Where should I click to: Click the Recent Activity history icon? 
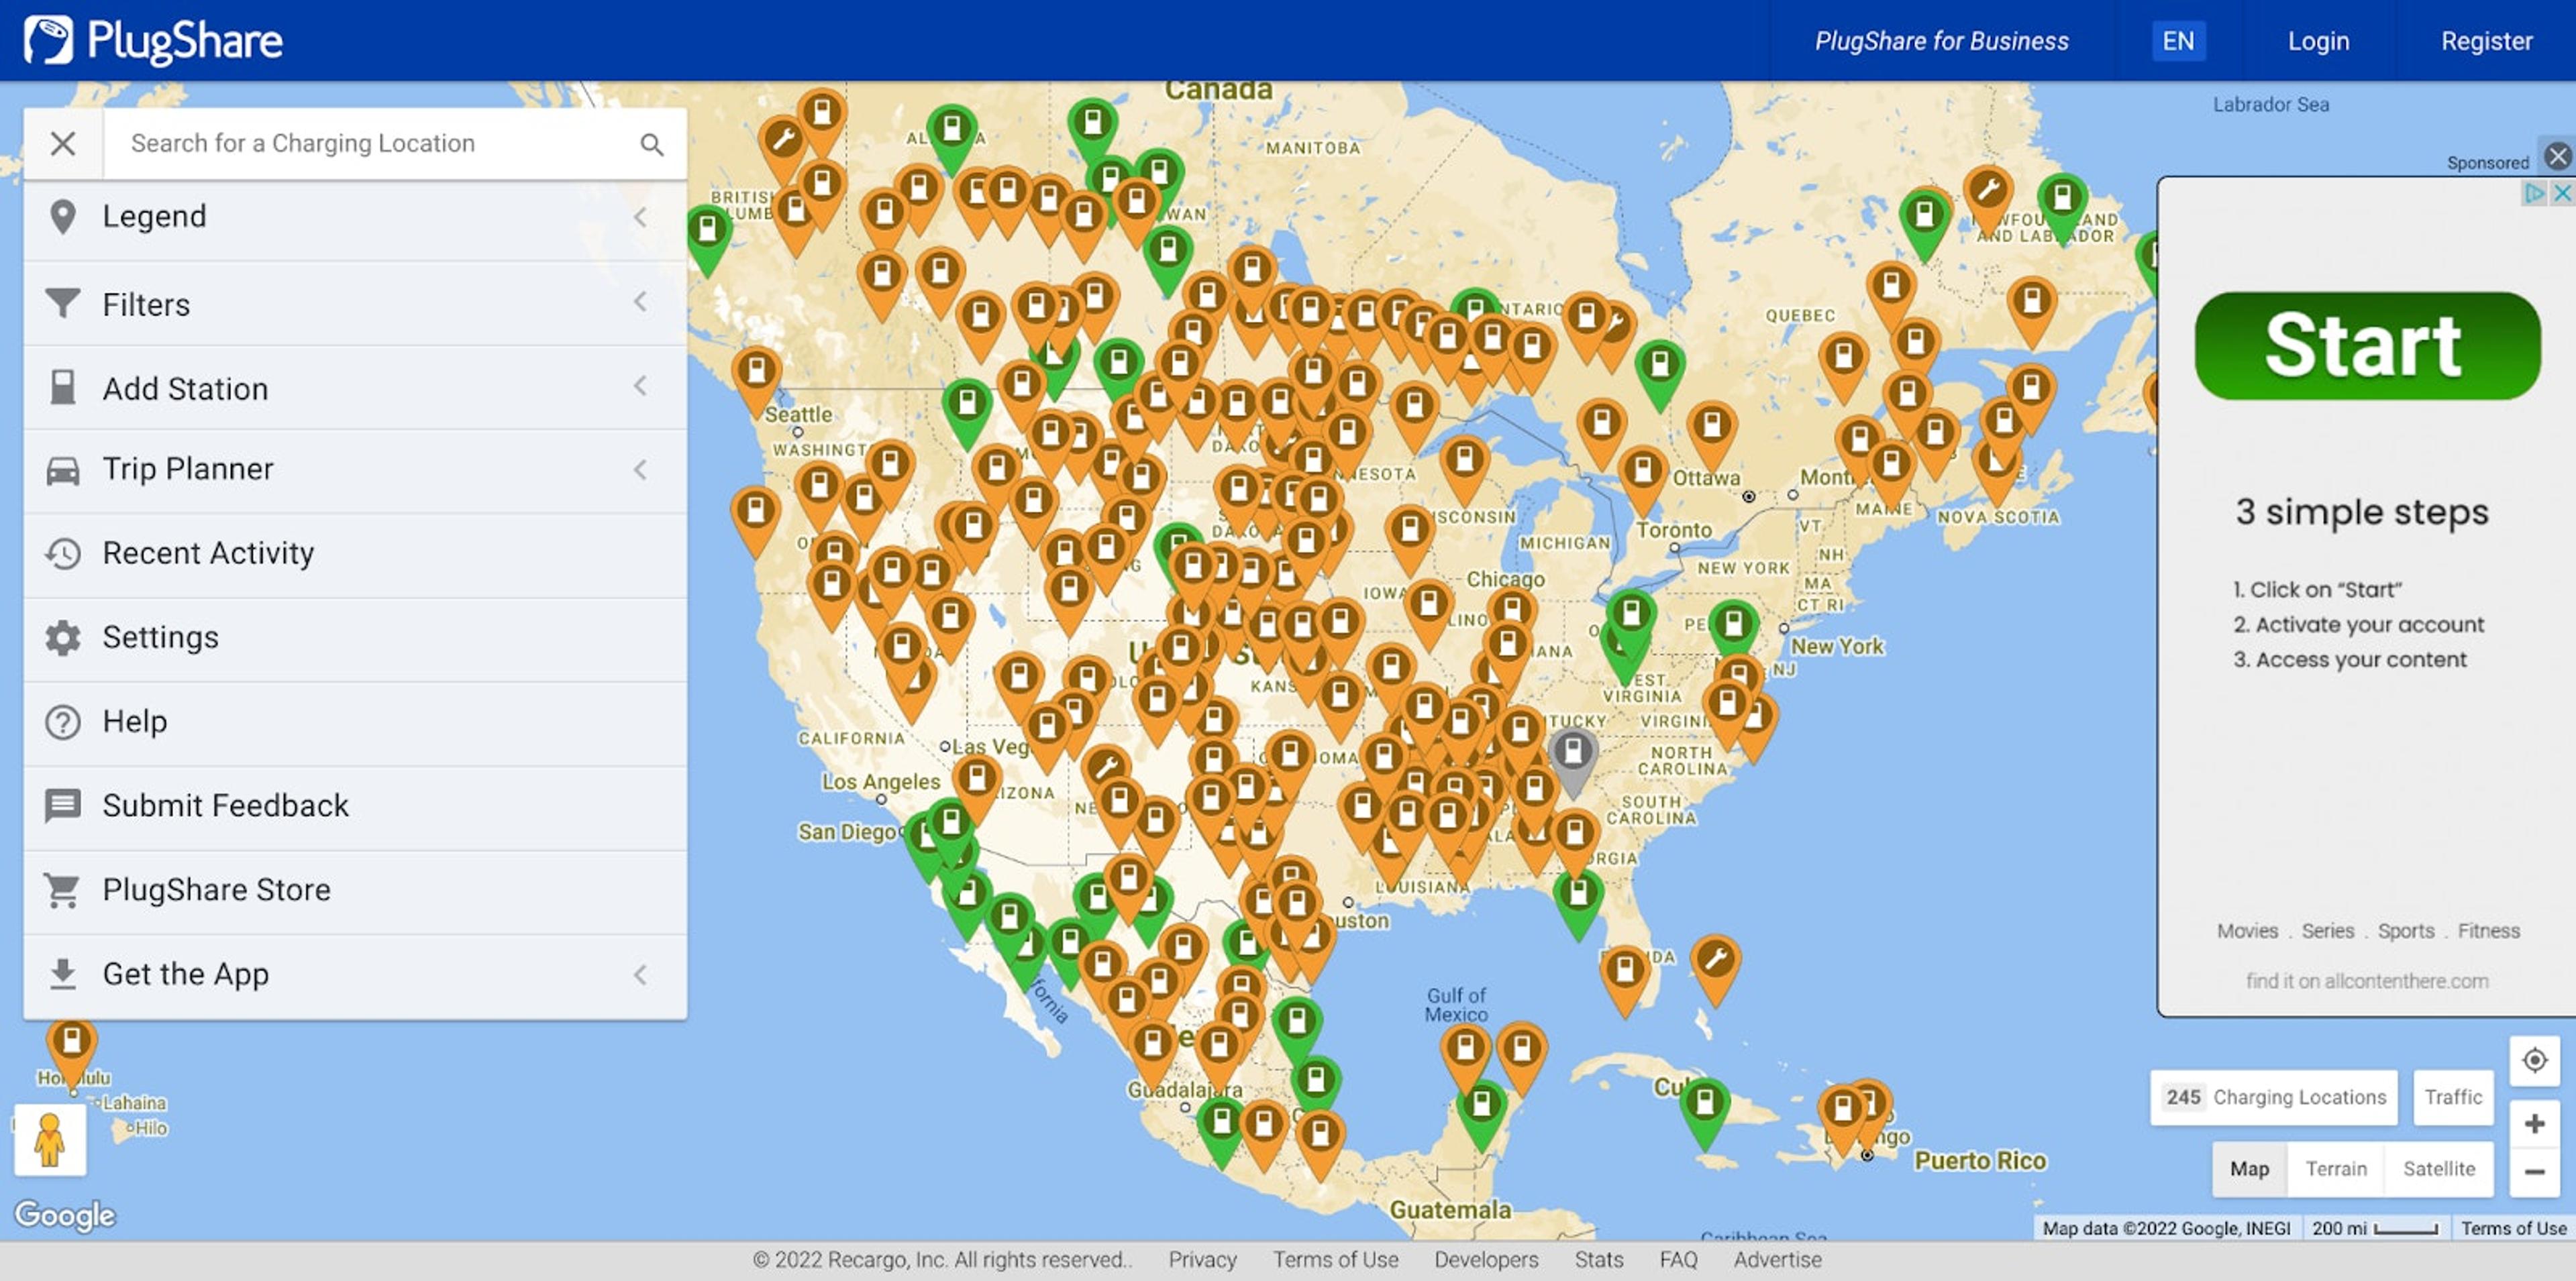coord(63,553)
